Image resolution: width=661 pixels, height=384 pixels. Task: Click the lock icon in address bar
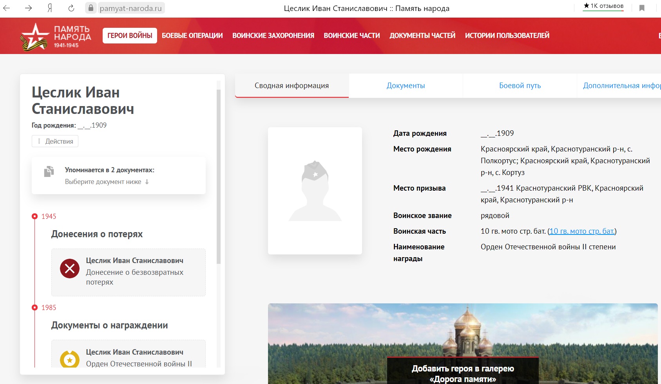coord(91,8)
